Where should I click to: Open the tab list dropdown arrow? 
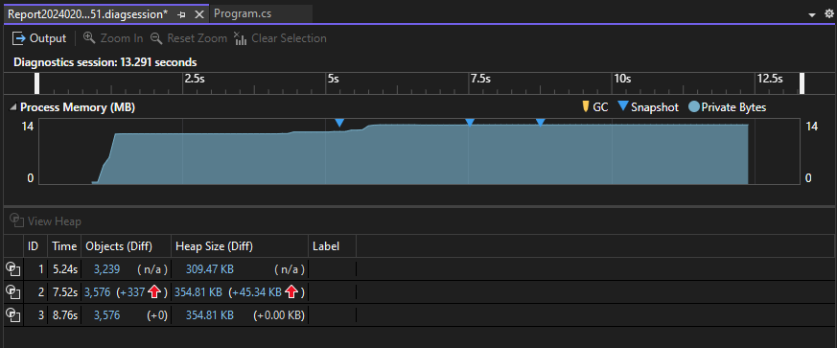(812, 15)
